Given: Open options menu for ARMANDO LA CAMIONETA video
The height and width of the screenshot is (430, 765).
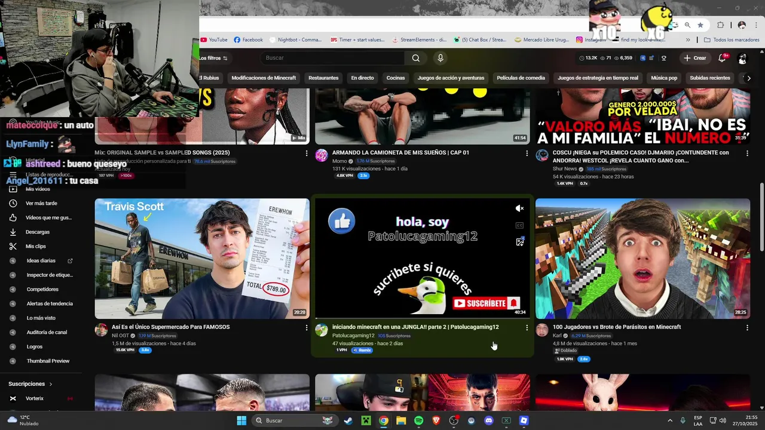Looking at the screenshot, I should pos(527,153).
